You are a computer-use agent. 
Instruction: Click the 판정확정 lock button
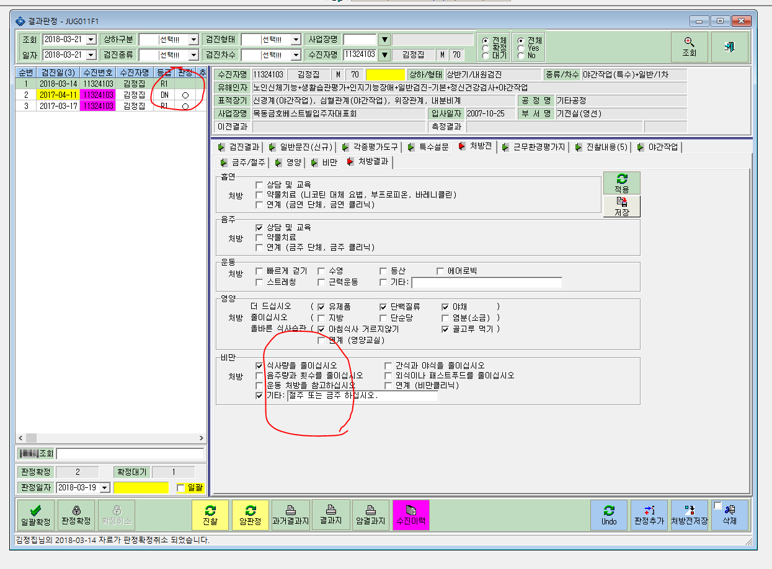(76, 516)
